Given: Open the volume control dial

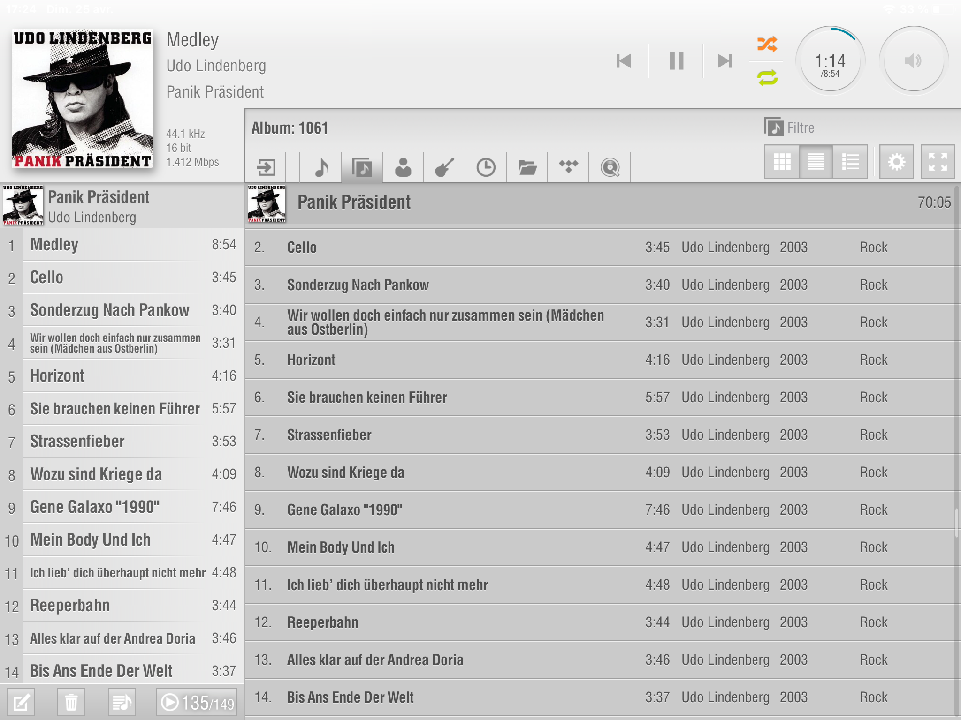Looking at the screenshot, I should [913, 61].
